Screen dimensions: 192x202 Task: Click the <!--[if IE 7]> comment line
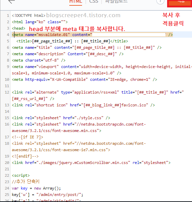point(28,137)
